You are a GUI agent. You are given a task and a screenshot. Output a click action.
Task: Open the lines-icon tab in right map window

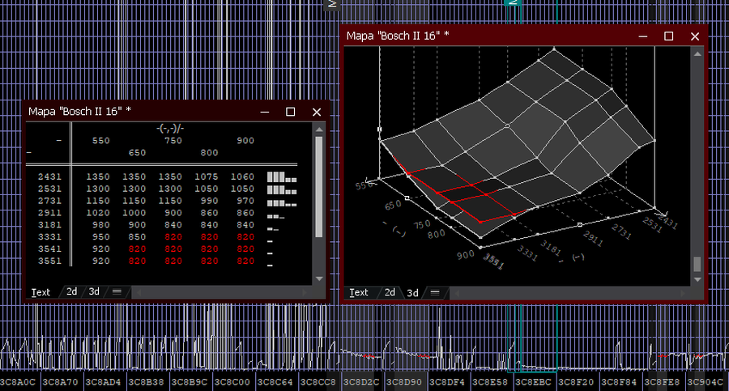(x=435, y=292)
